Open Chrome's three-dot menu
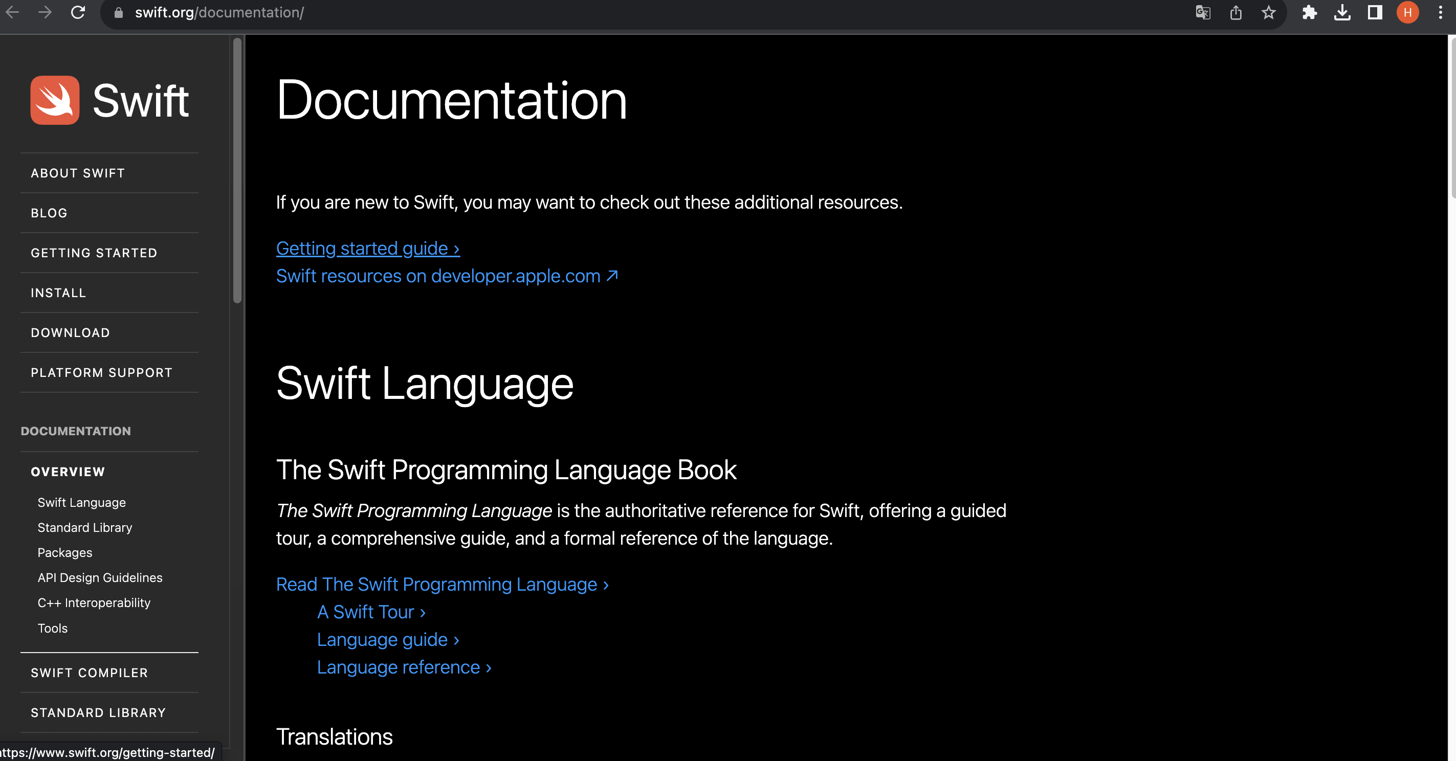Screen dimensions: 1456x761 pos(1440,12)
